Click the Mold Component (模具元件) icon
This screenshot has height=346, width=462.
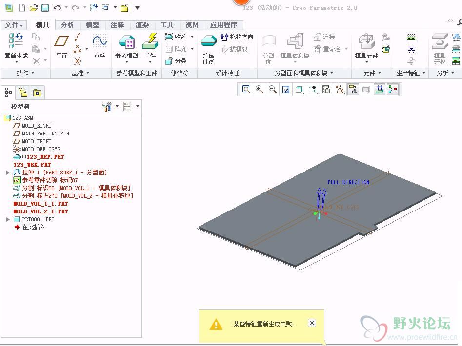coord(366,46)
